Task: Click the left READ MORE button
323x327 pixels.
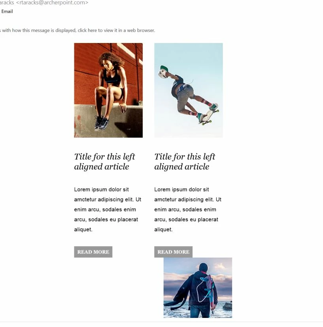Action: 93,252
